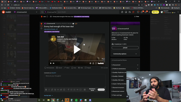Expand Community options in sidebar
Image resolution: width=181 pixels, height=102 pixels.
[x=125, y=54]
